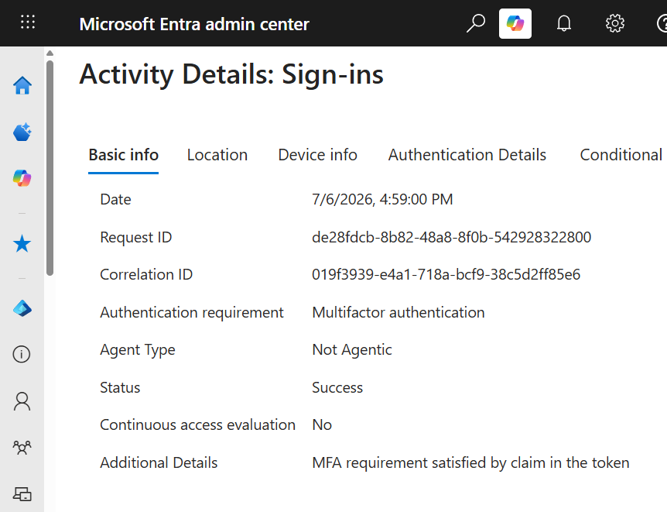The width and height of the screenshot is (667, 512).
Task: Open the settings gear
Action: tap(614, 23)
